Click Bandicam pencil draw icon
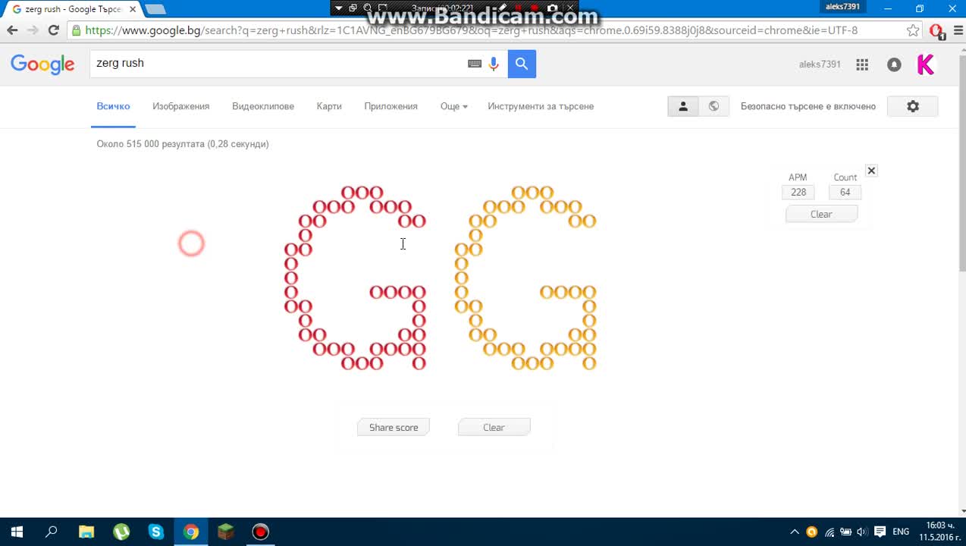The image size is (966, 546). 503,8
